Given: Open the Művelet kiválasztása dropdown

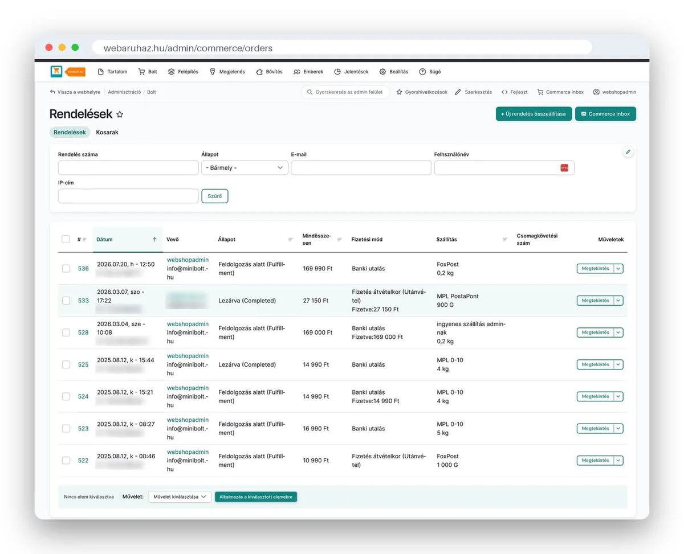Looking at the screenshot, I should (x=180, y=497).
